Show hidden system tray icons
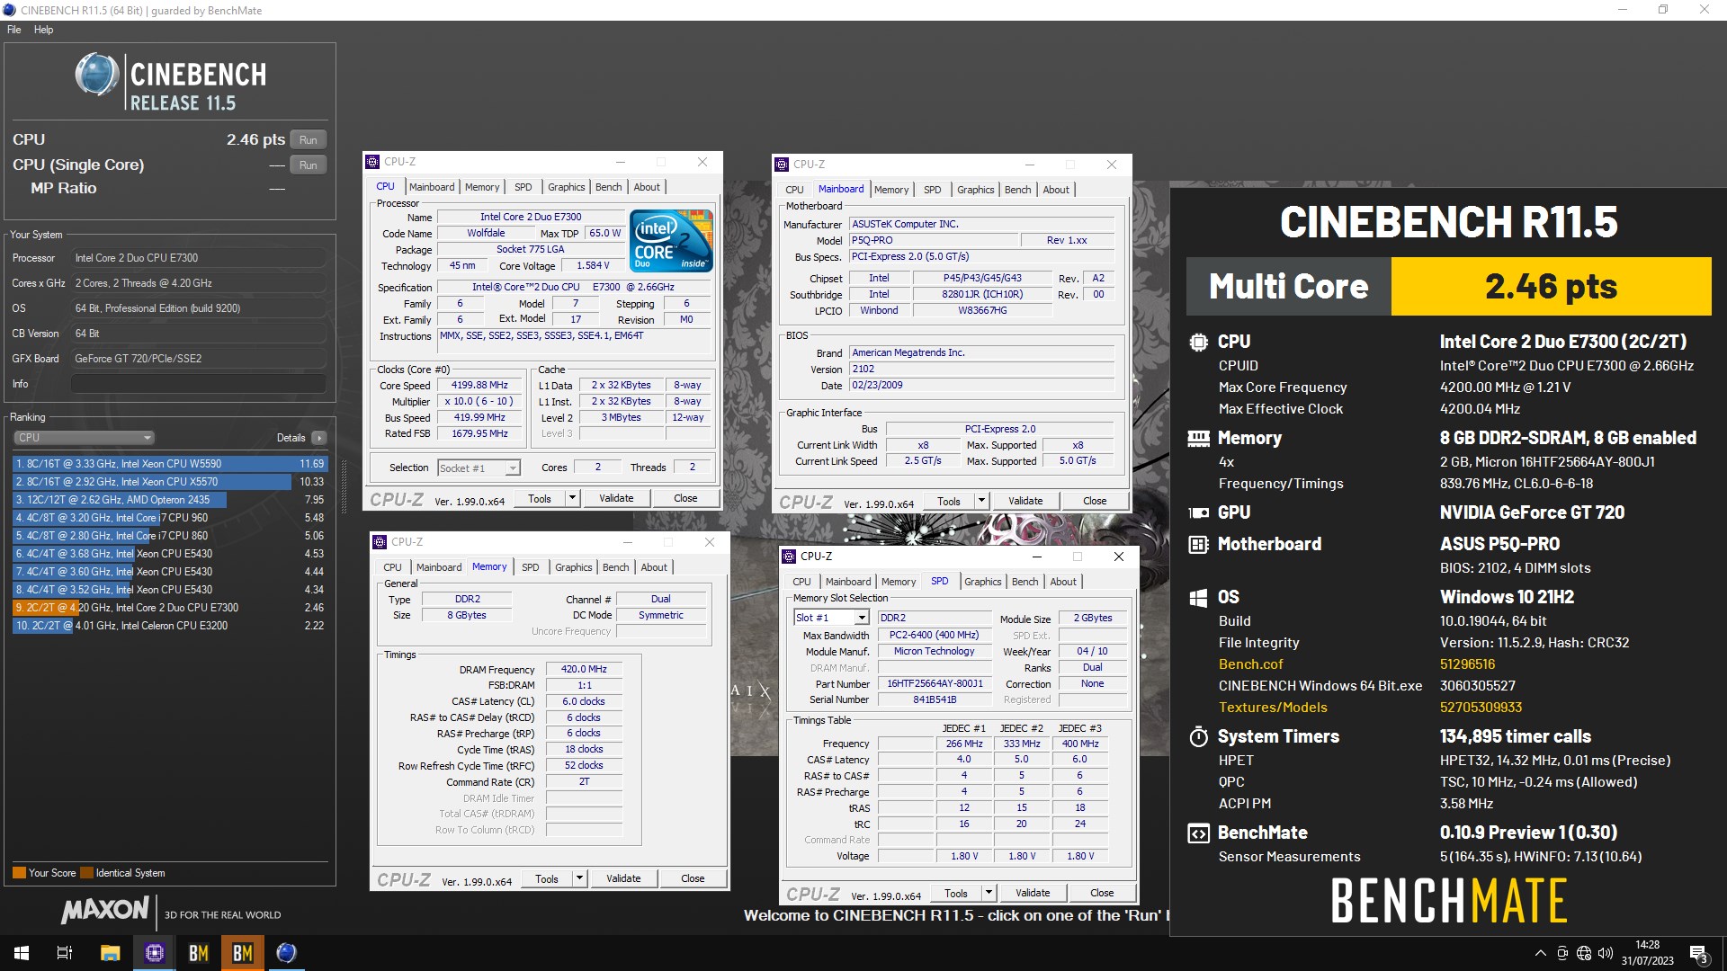 tap(1540, 953)
